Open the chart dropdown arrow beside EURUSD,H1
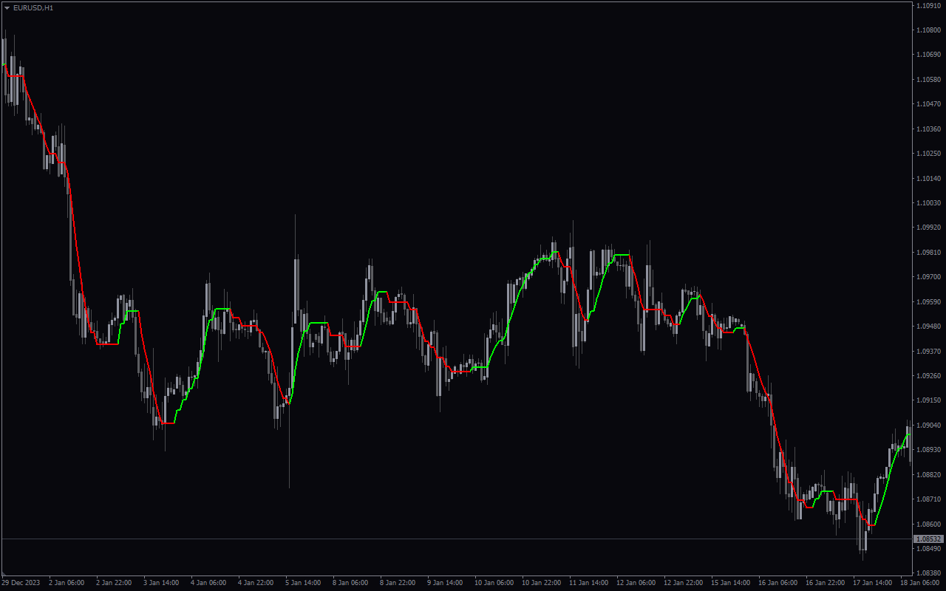The width and height of the screenshot is (946, 591). pyautogui.click(x=7, y=7)
